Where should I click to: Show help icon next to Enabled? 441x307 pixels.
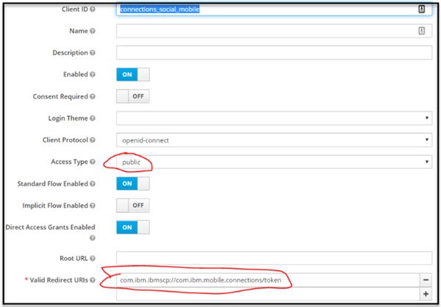coord(93,74)
